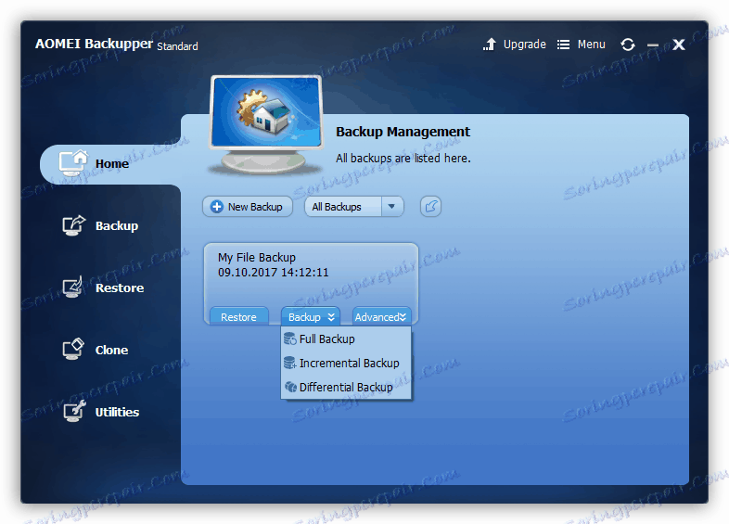This screenshot has width=729, height=524.
Task: Click the Home monitor icon in sidebar
Action: tap(73, 162)
